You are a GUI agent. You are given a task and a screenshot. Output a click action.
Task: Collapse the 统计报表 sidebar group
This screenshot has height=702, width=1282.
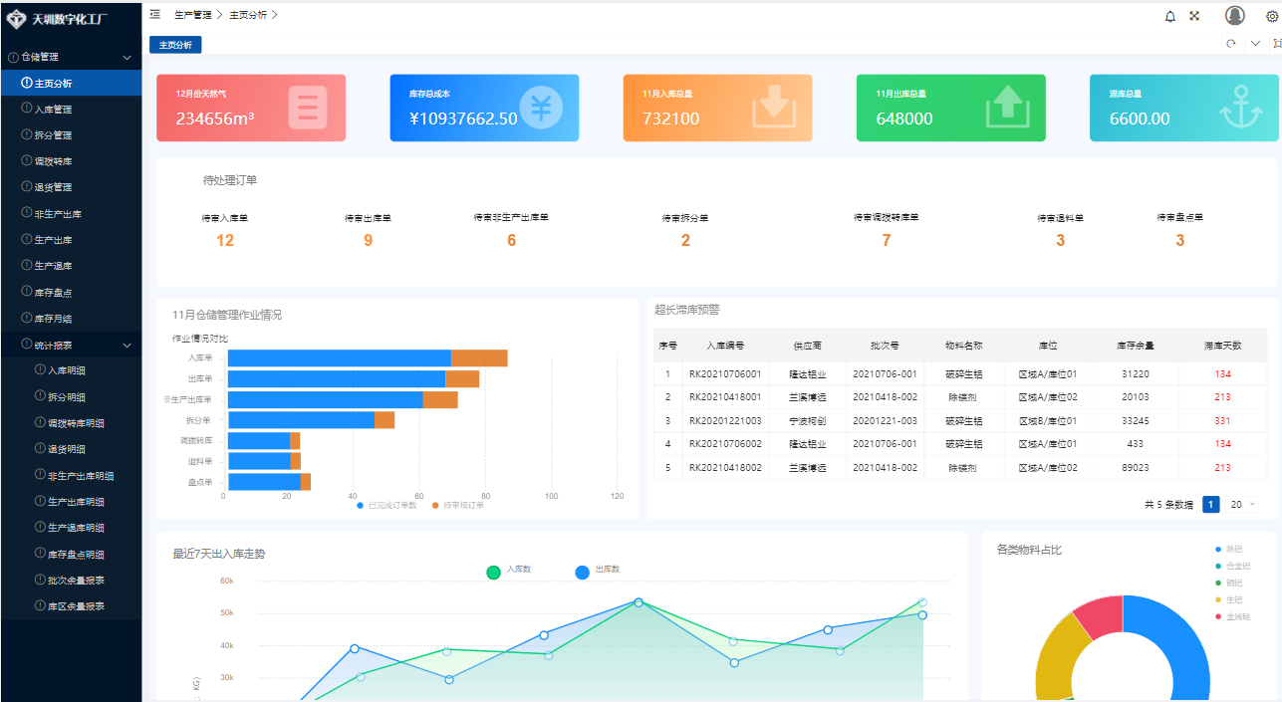coord(127,346)
